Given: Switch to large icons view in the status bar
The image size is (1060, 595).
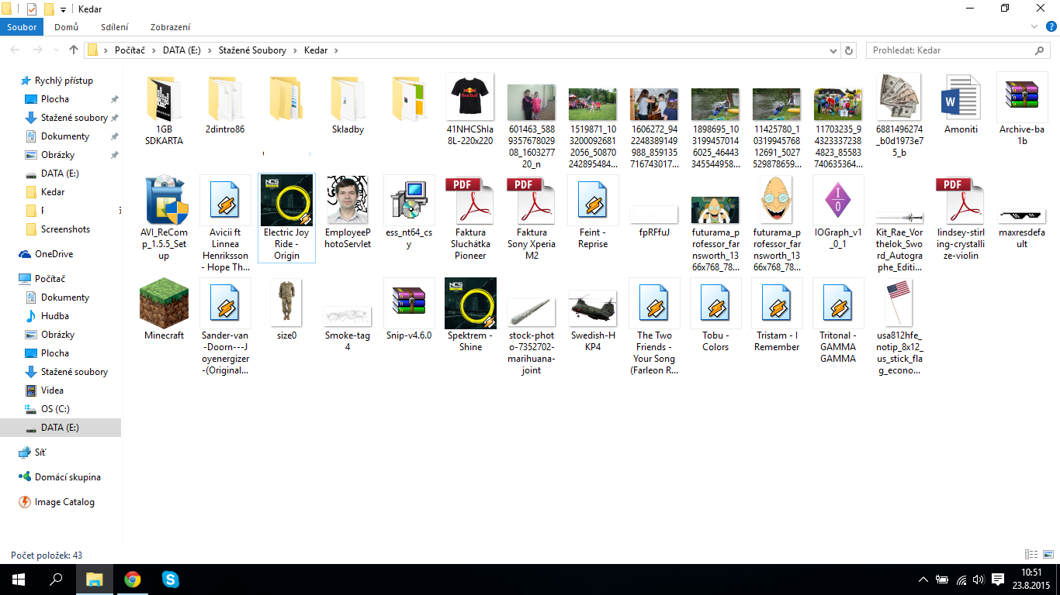Looking at the screenshot, I should [x=1047, y=555].
